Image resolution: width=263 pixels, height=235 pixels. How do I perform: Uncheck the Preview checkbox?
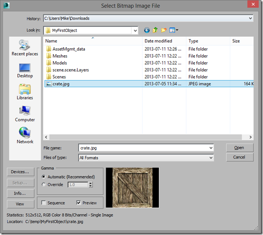[x=79, y=203]
